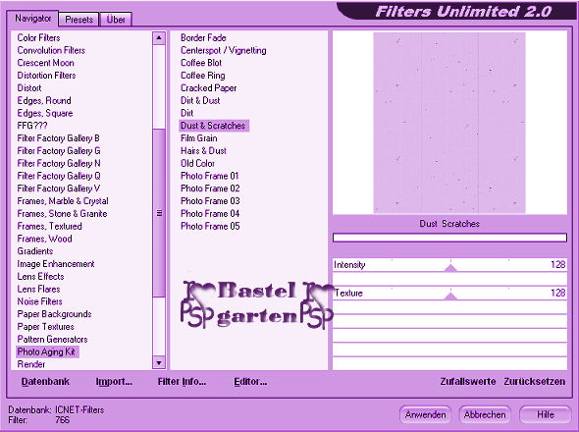
Task: Choose Photo Frame 04 filter
Action: point(210,214)
